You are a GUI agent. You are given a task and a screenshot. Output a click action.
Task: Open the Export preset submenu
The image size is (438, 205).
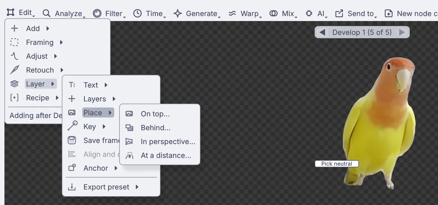pos(111,187)
